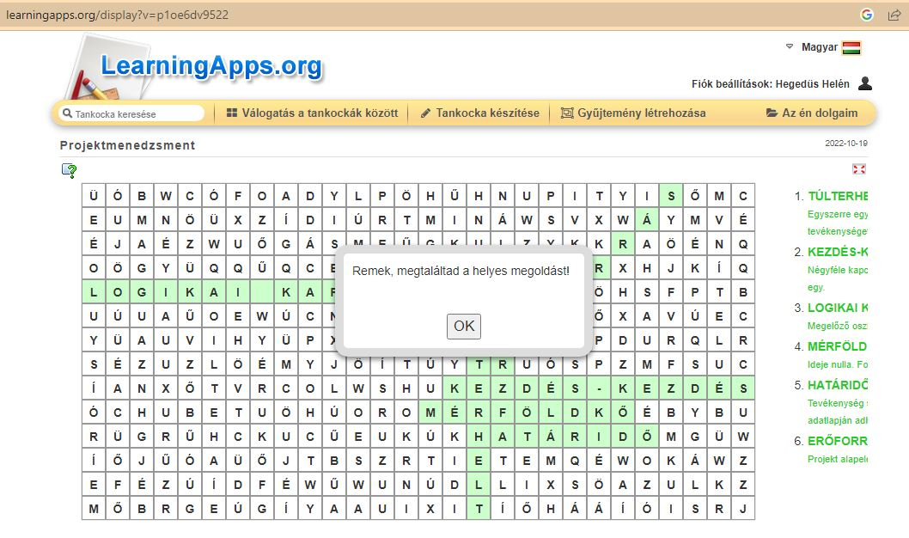
Task: Open Válogatás a tankockák között menu
Action: pos(312,113)
